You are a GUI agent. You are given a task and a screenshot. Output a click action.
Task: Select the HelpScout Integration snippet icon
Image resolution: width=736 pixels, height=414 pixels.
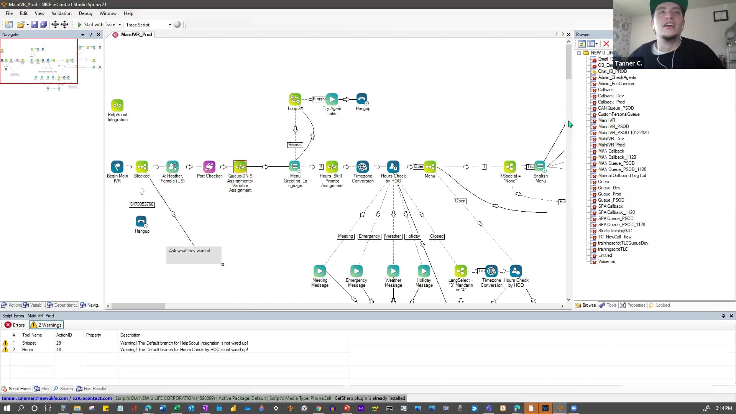117,105
